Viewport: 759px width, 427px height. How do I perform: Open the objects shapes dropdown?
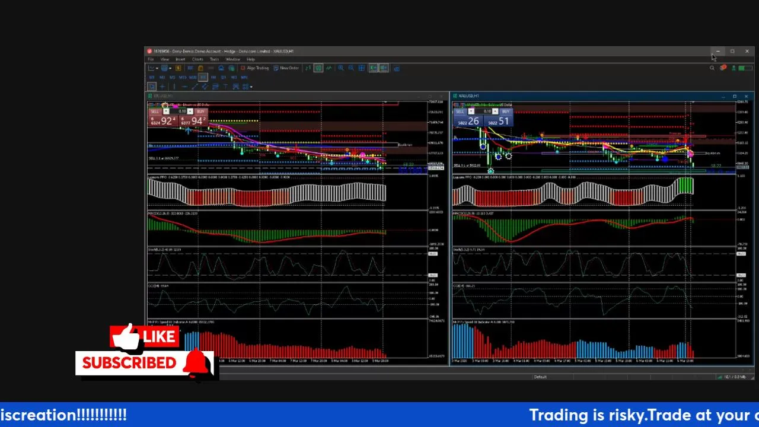247,87
